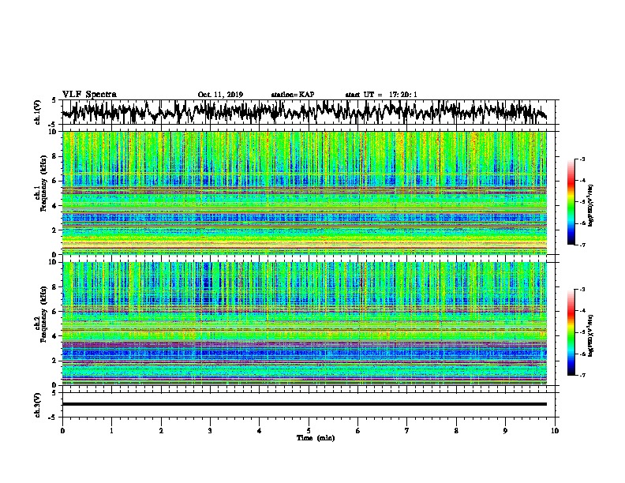Click the ch.2 spectrogram plot
625x483 pixels.
tap(304, 324)
